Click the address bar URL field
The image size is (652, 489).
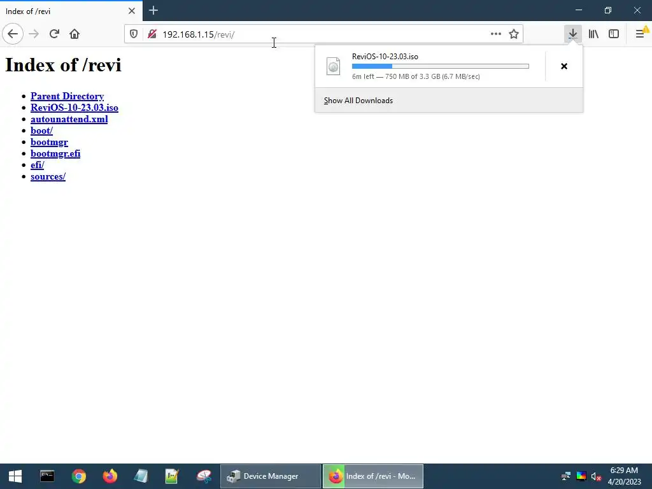point(324,34)
